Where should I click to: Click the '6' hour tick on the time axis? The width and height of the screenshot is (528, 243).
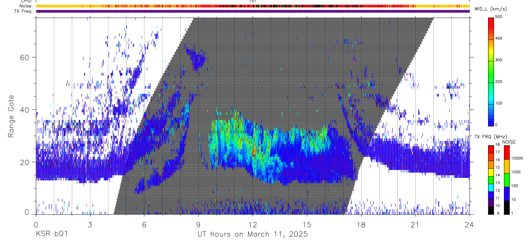point(144,224)
